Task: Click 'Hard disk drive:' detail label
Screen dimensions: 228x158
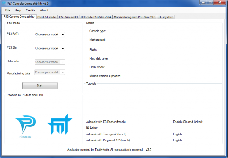Action: [99, 58]
